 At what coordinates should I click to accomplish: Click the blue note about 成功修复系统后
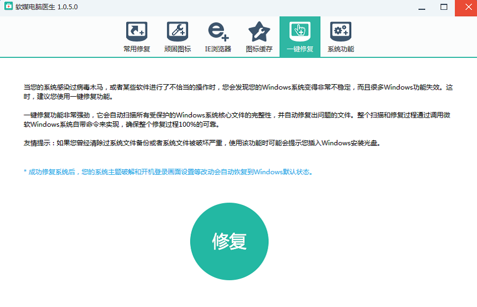[x=168, y=172]
